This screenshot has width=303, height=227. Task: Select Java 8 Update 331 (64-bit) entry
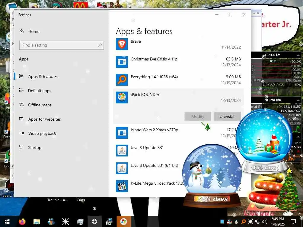point(154,165)
